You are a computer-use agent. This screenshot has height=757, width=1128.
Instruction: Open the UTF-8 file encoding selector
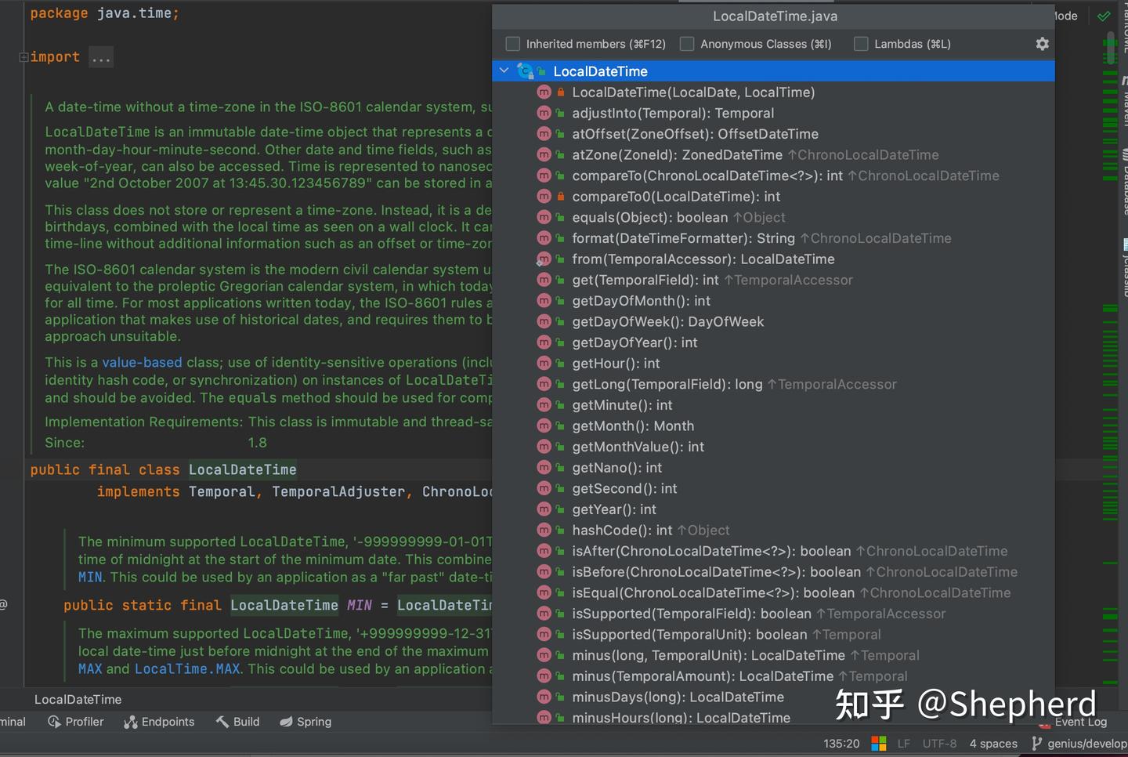939,744
